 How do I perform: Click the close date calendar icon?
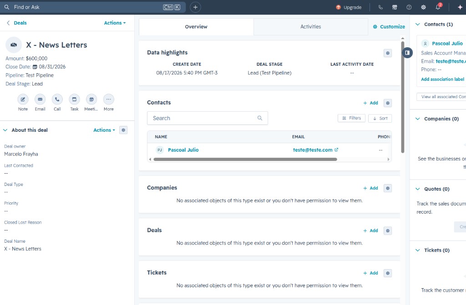(35, 67)
